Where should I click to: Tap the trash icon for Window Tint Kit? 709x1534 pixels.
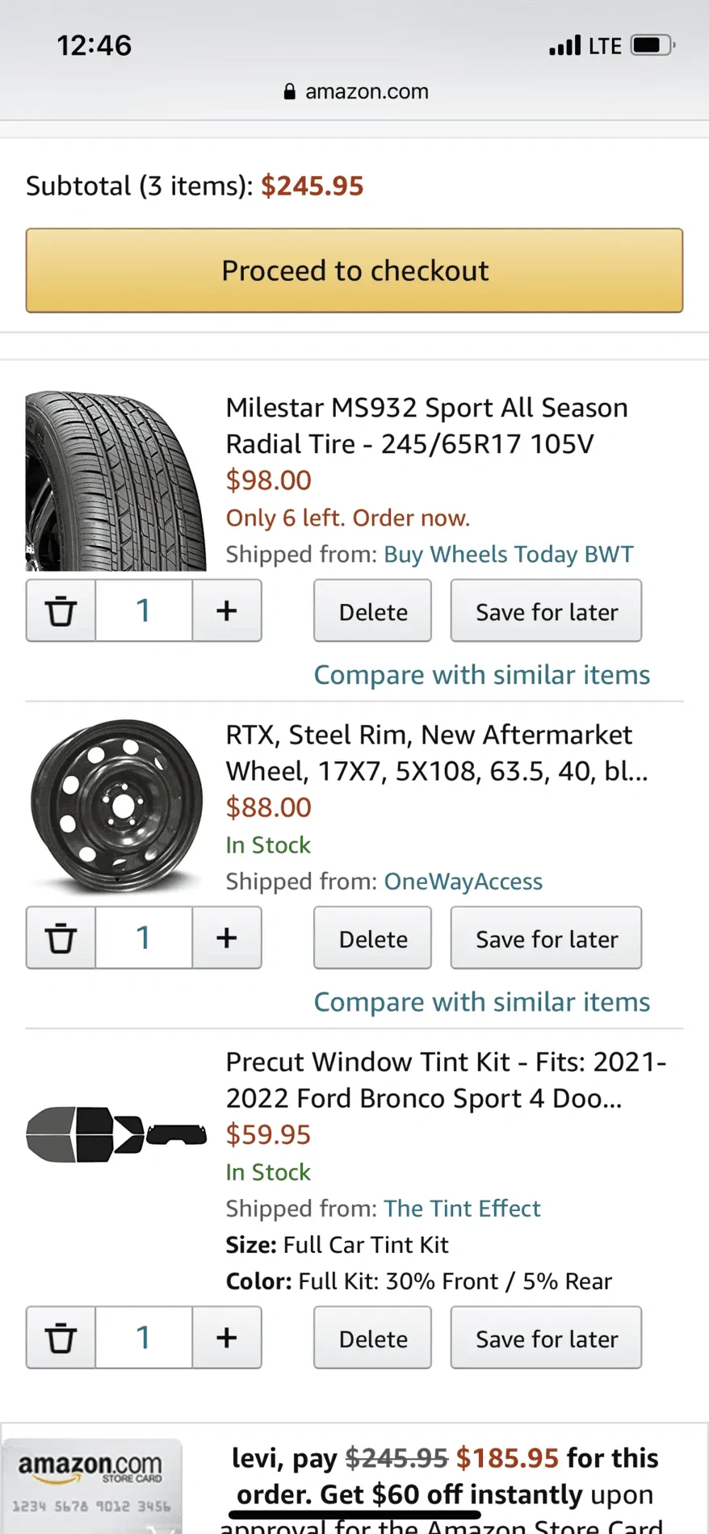[61, 1338]
